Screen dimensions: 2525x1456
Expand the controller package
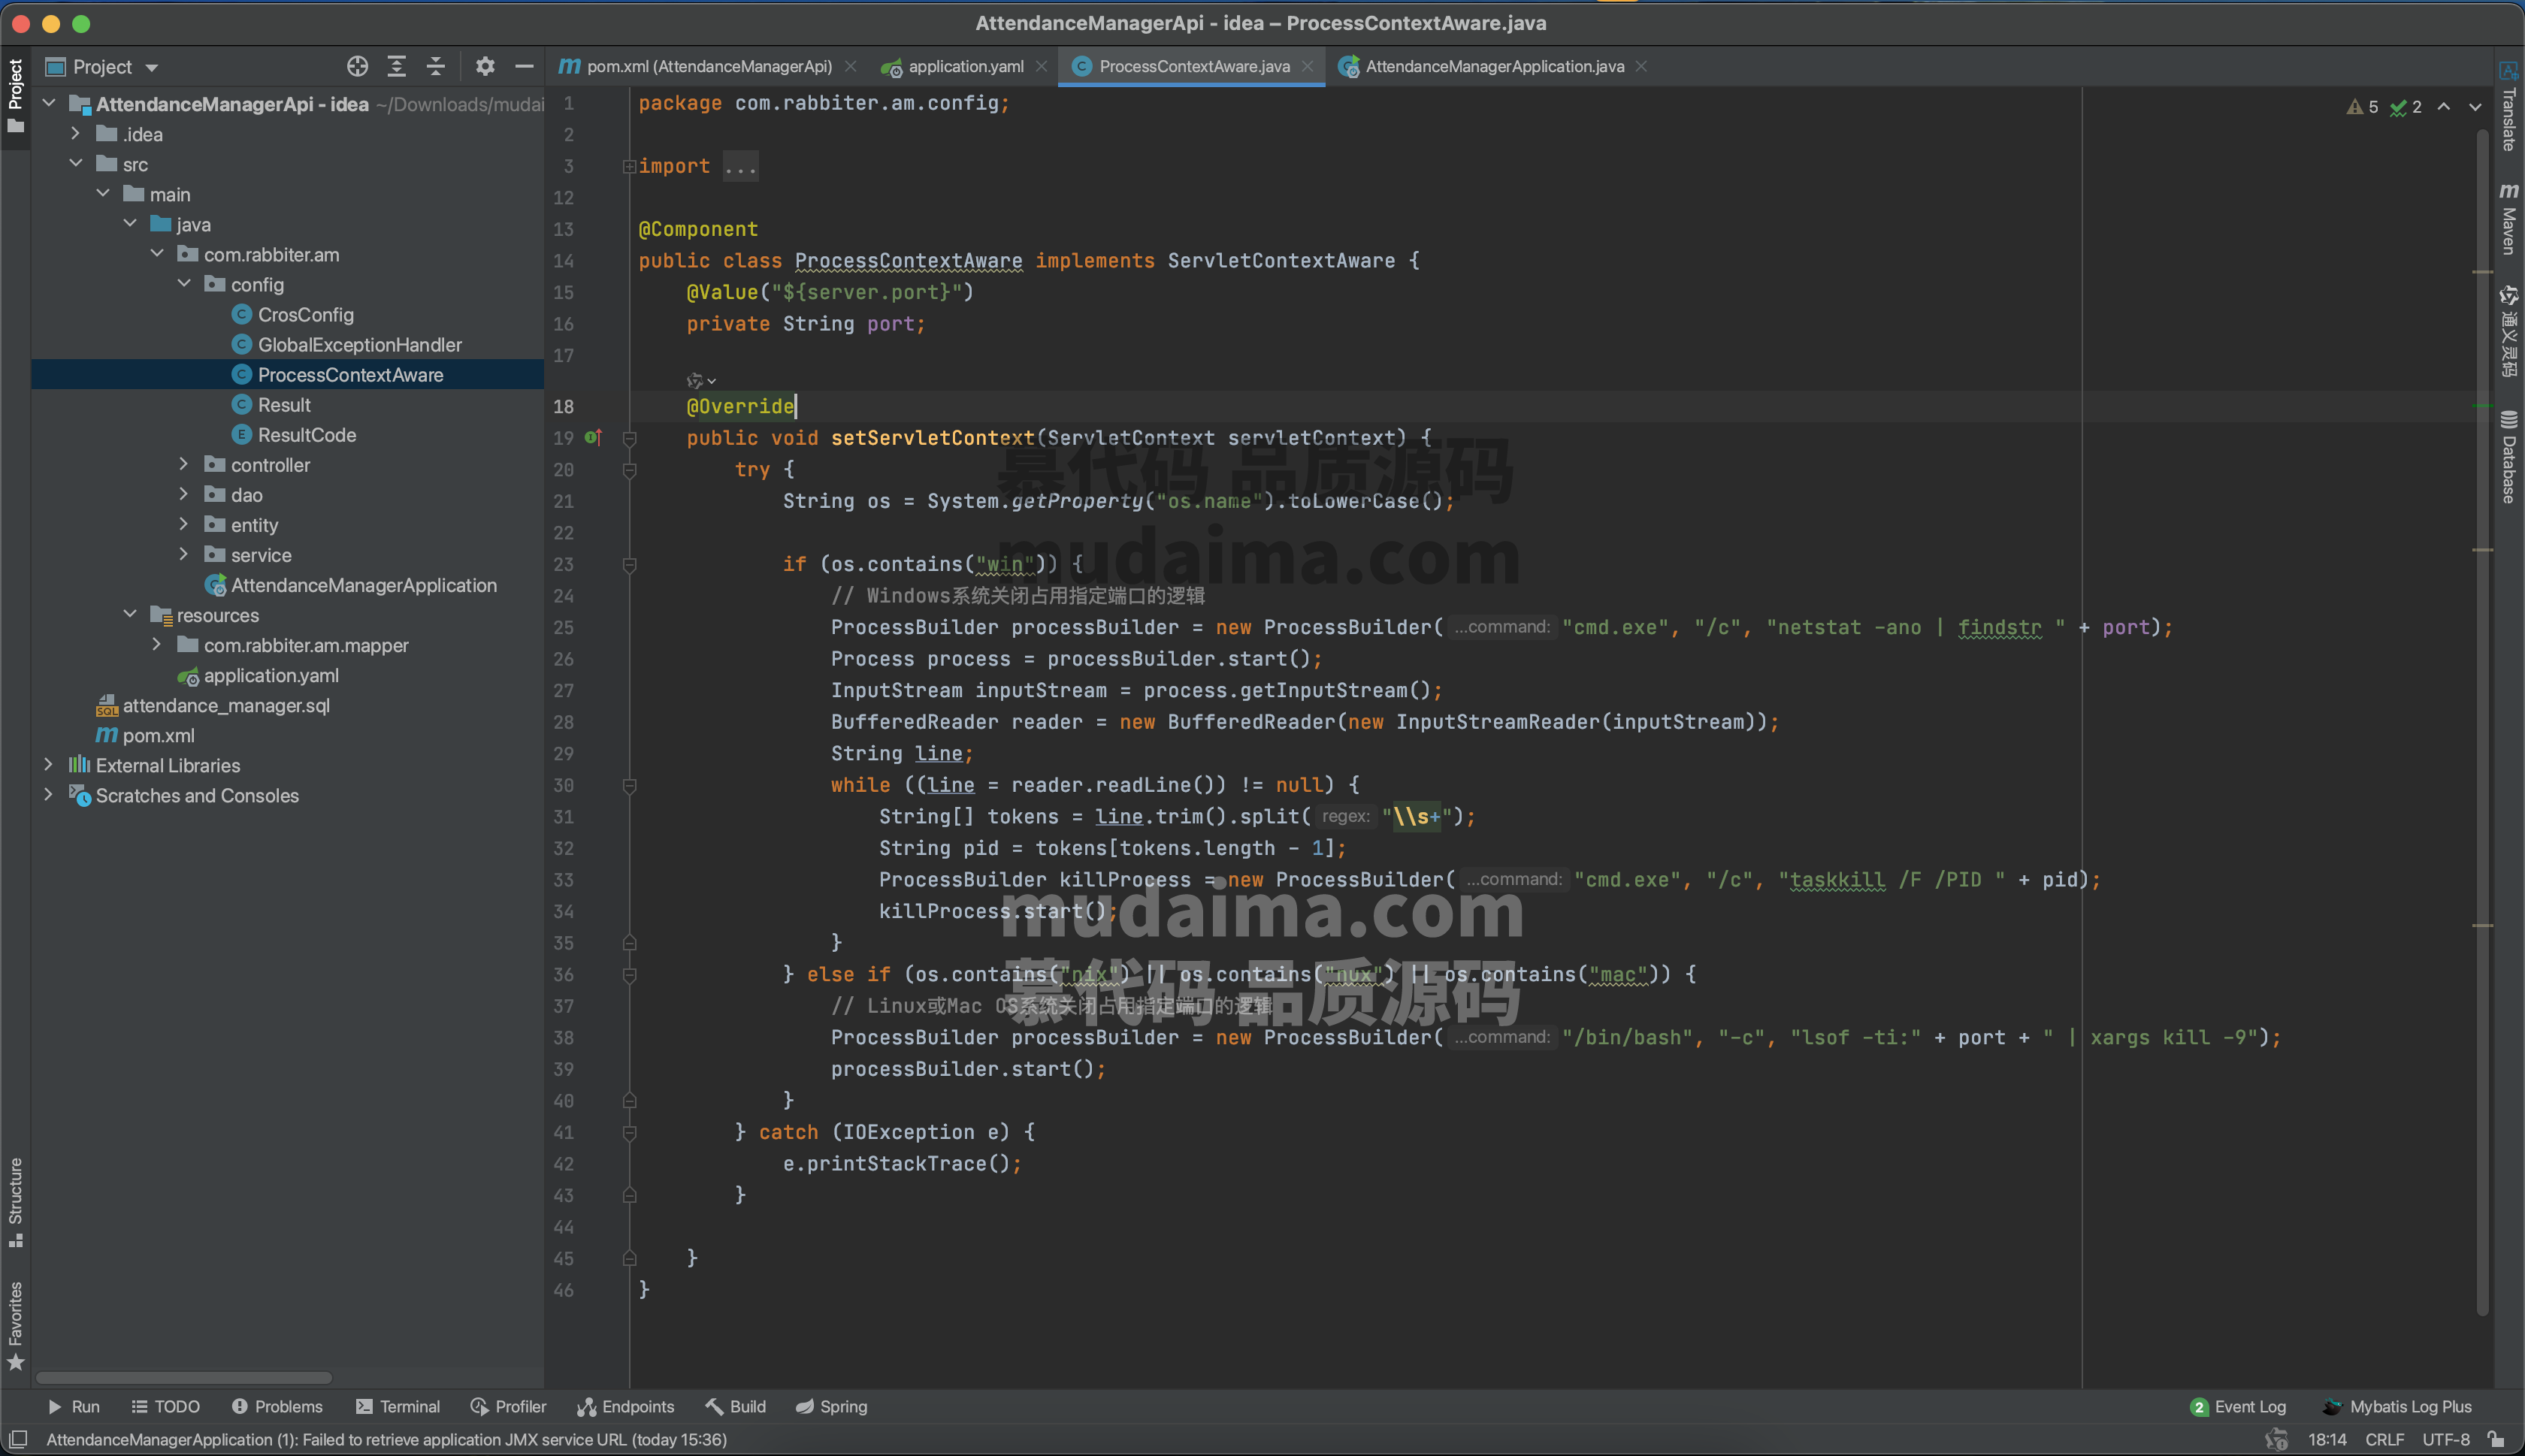pos(183,464)
